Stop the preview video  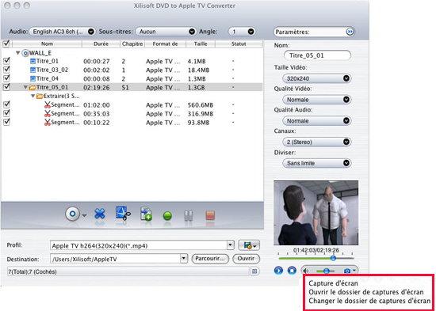click(x=292, y=270)
